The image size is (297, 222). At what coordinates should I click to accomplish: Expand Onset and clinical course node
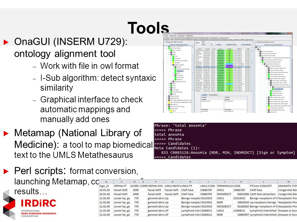pos(258,54)
